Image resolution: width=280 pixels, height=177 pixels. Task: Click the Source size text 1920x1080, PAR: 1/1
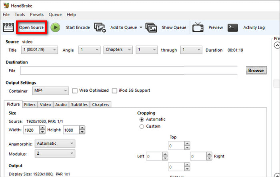click(45, 122)
